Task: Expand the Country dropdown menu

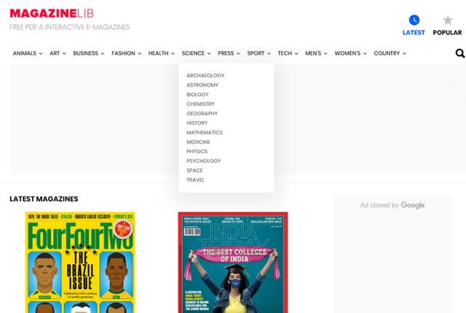Action: point(390,53)
